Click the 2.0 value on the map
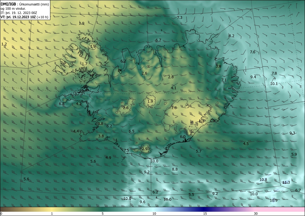The height and width of the screenshot is (216, 305). point(63,63)
